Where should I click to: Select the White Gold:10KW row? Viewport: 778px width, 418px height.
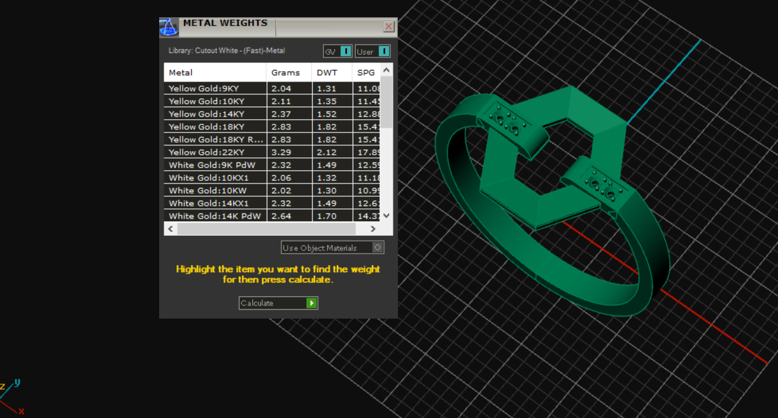(215, 191)
